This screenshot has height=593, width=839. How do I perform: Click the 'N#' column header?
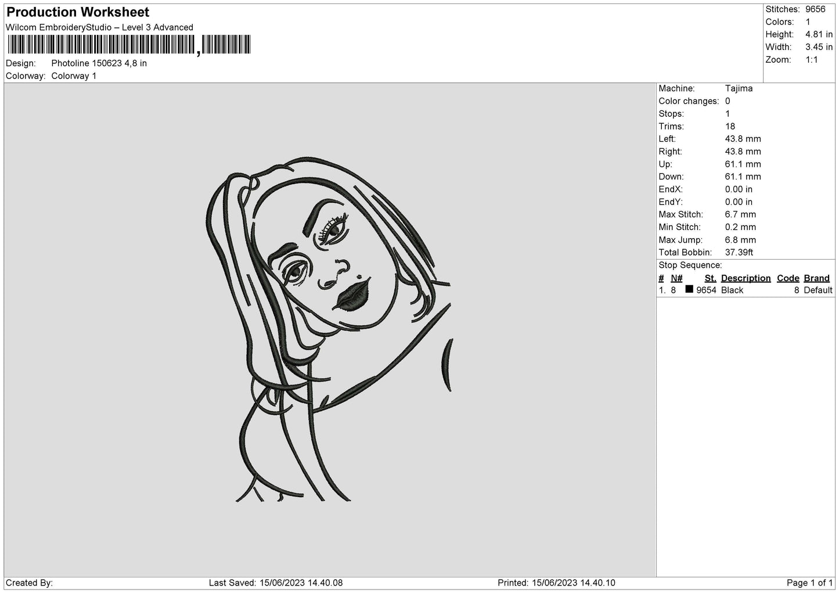coord(676,278)
